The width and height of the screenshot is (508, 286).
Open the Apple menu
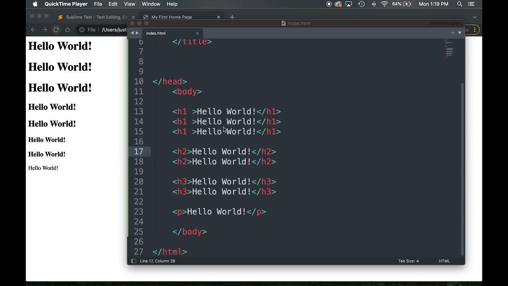point(35,4)
